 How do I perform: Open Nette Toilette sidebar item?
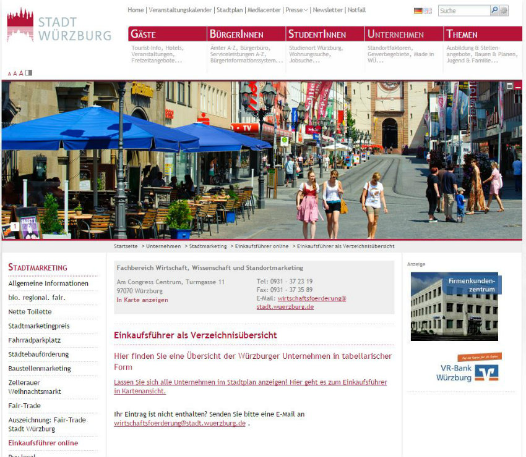[x=30, y=312]
